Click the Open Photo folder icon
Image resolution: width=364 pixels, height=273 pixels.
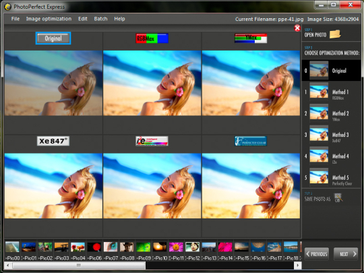point(335,34)
